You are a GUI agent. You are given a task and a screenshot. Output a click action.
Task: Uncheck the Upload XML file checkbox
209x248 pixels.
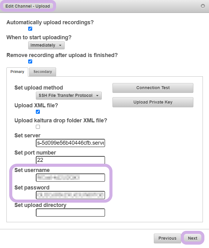pyautogui.click(x=38, y=112)
